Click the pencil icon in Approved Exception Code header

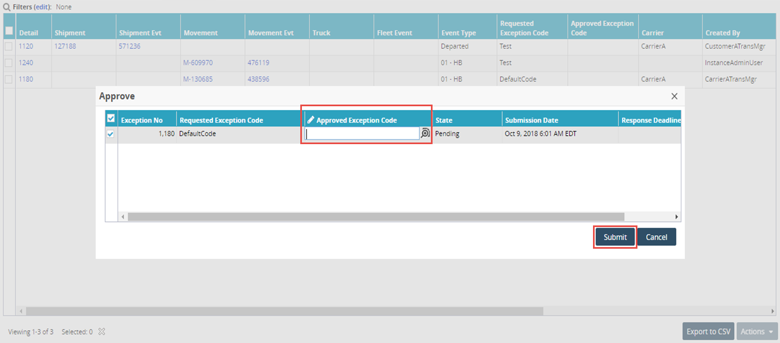[311, 120]
